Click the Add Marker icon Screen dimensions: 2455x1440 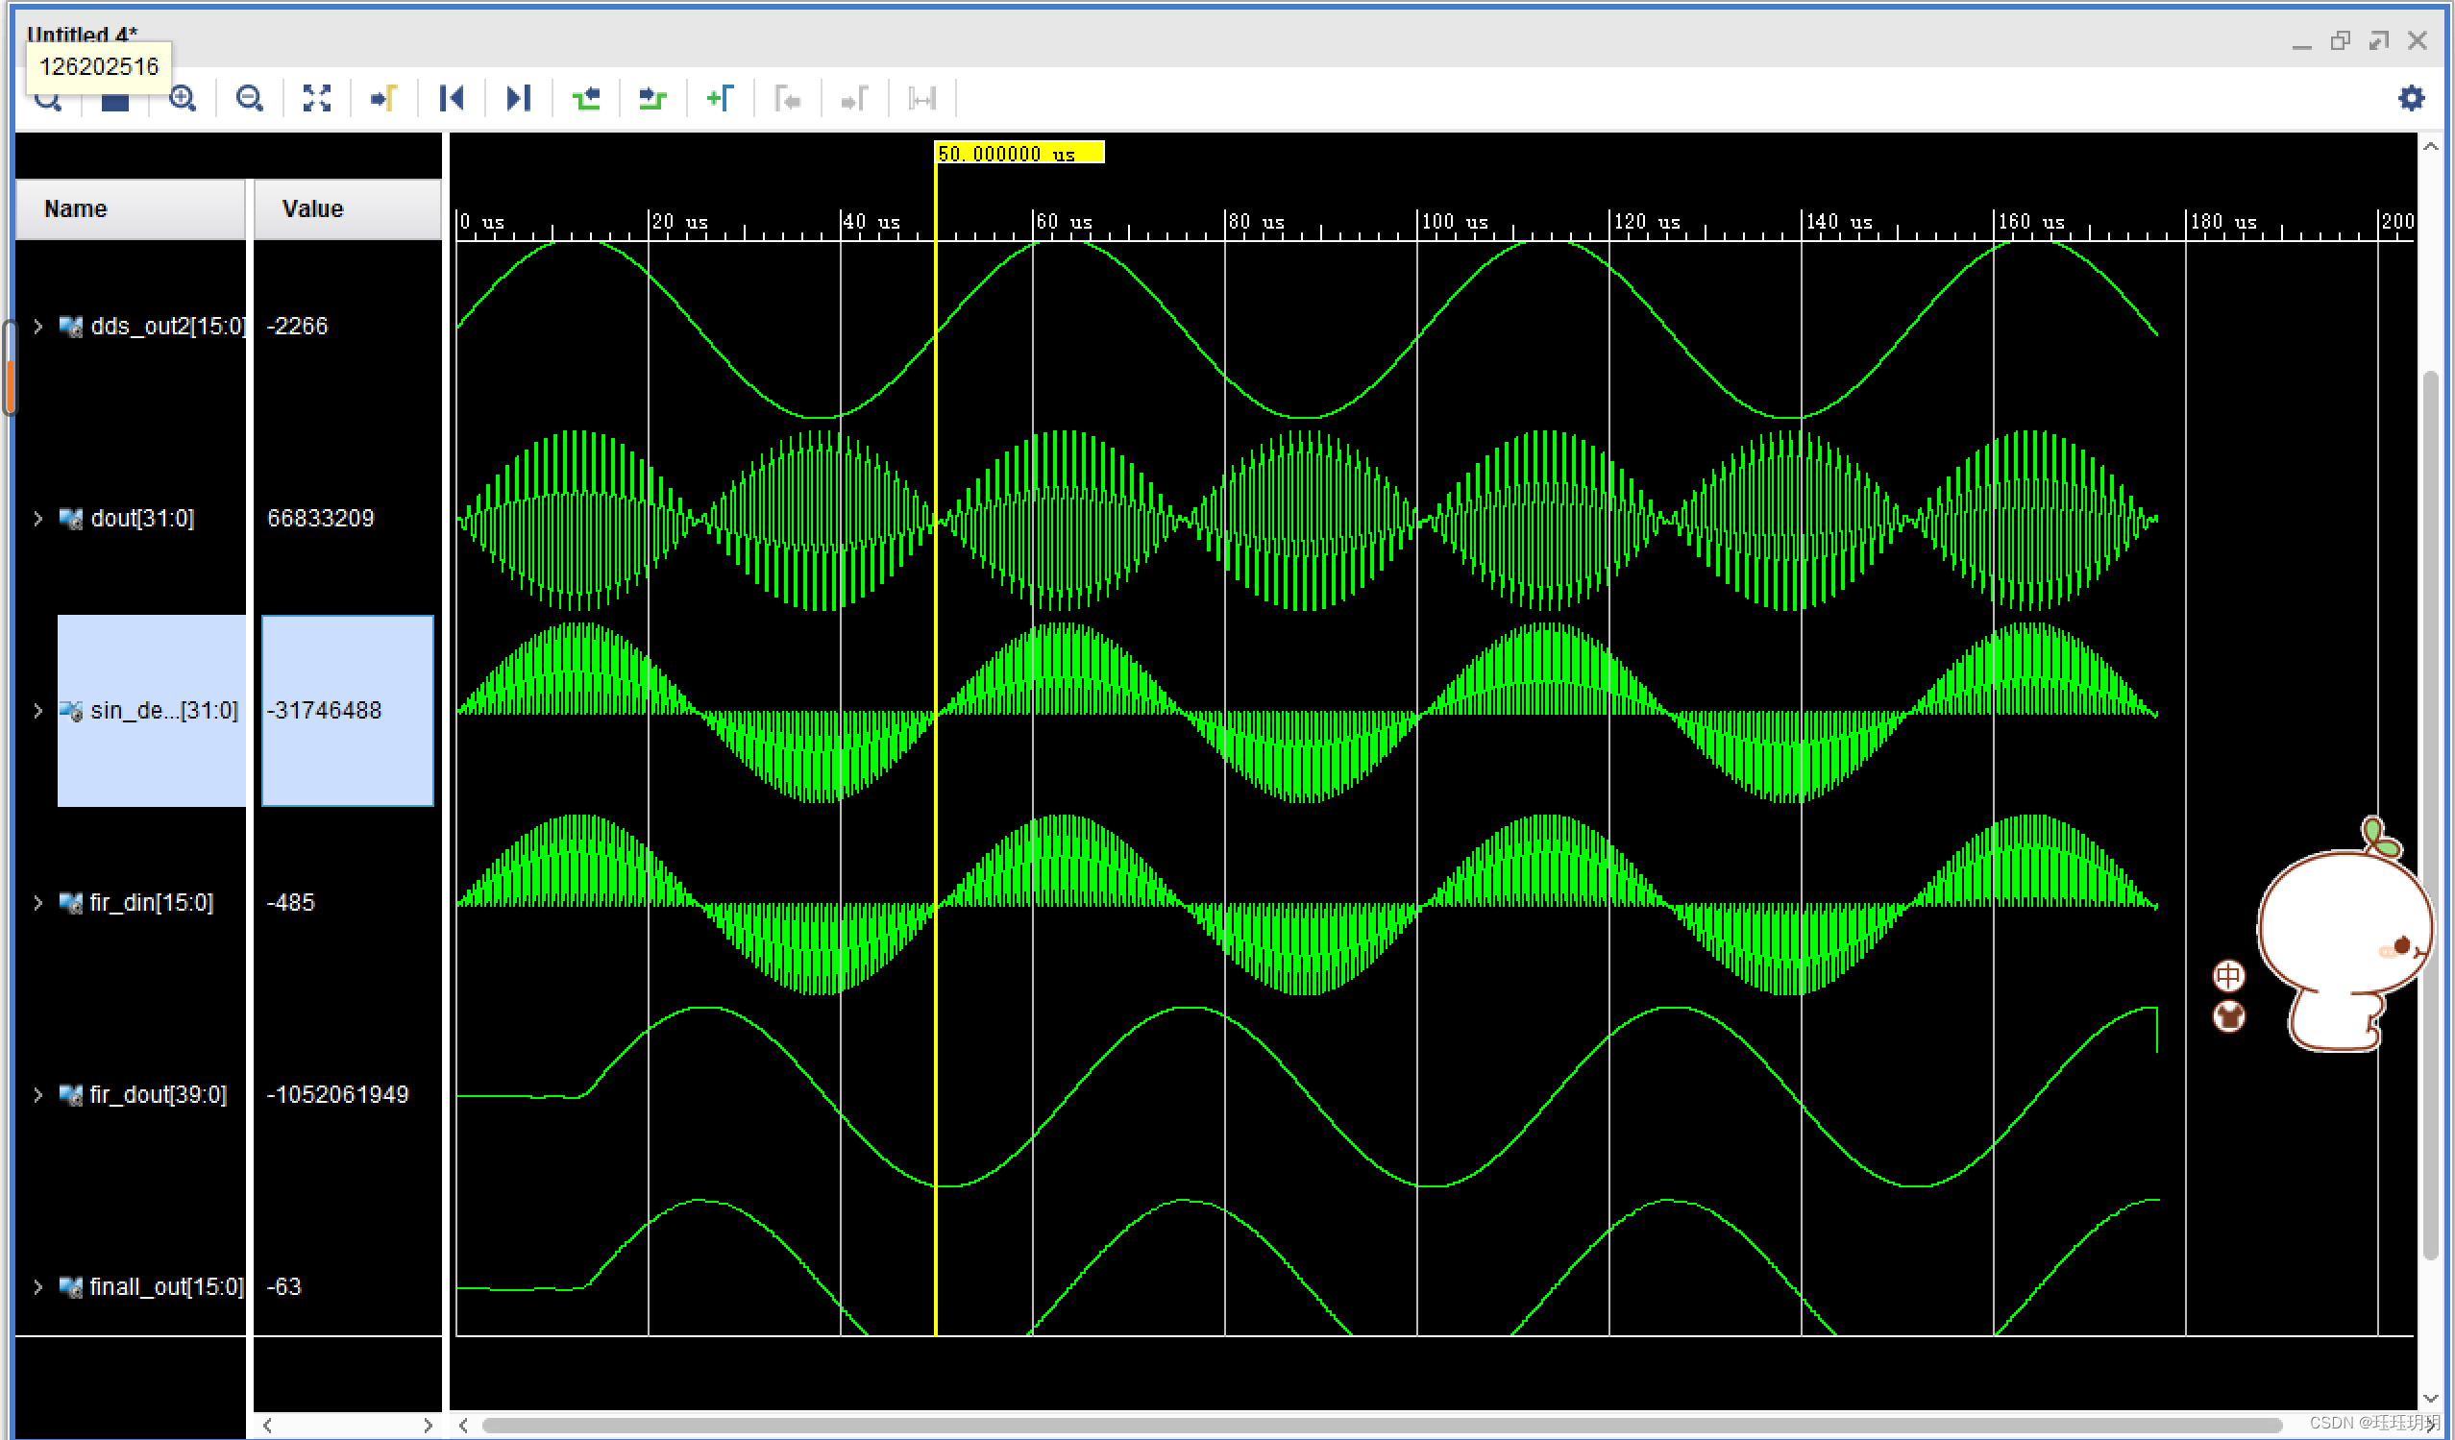(720, 98)
